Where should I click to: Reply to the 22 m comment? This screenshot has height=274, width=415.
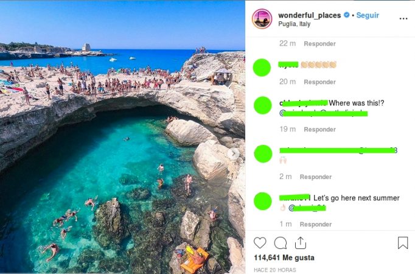(x=319, y=44)
